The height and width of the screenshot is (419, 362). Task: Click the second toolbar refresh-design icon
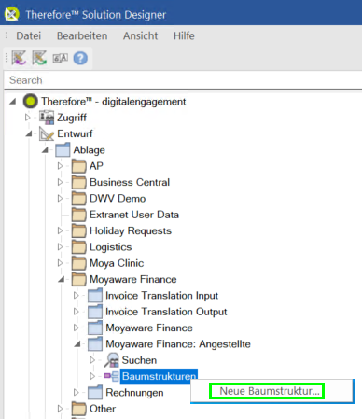coord(39,58)
